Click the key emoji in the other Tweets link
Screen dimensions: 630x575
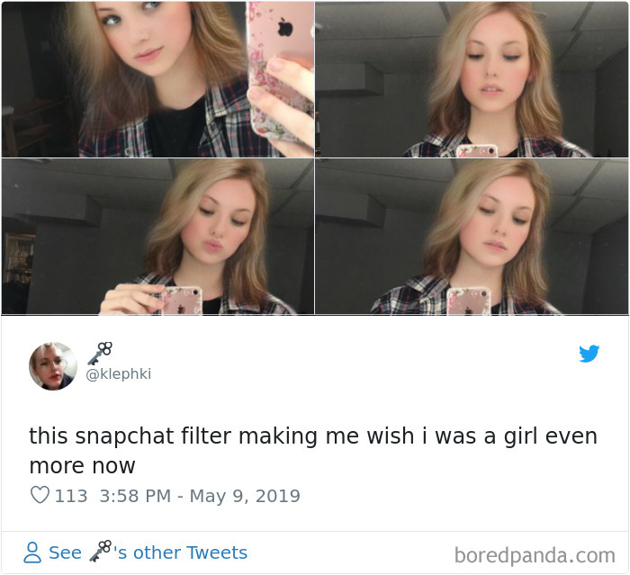tap(101, 551)
